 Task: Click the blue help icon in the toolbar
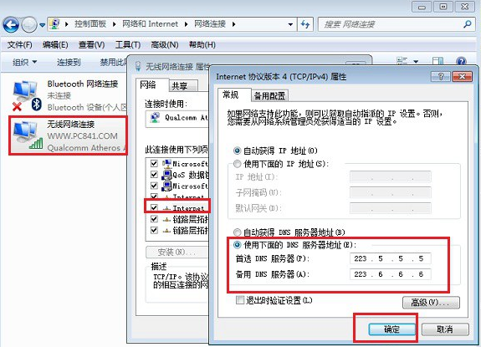(461, 62)
